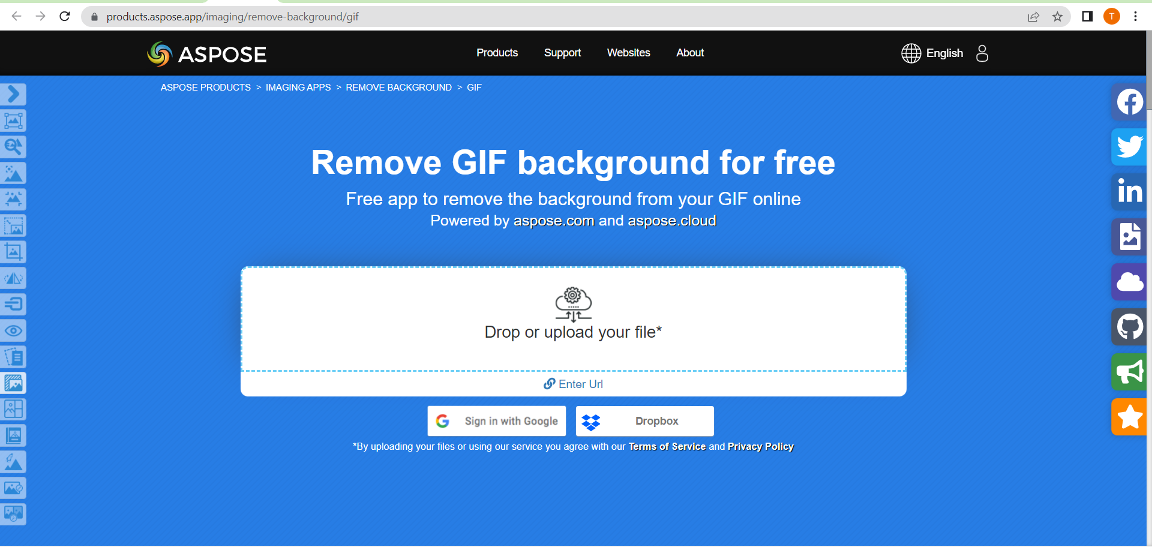Click the browser share page icon
The width and height of the screenshot is (1152, 547).
[1033, 16]
